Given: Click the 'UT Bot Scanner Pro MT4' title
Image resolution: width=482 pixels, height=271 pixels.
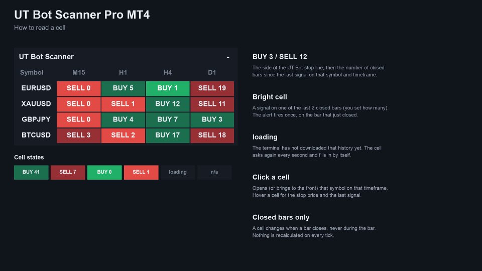Looking at the screenshot, I should pos(82,15).
